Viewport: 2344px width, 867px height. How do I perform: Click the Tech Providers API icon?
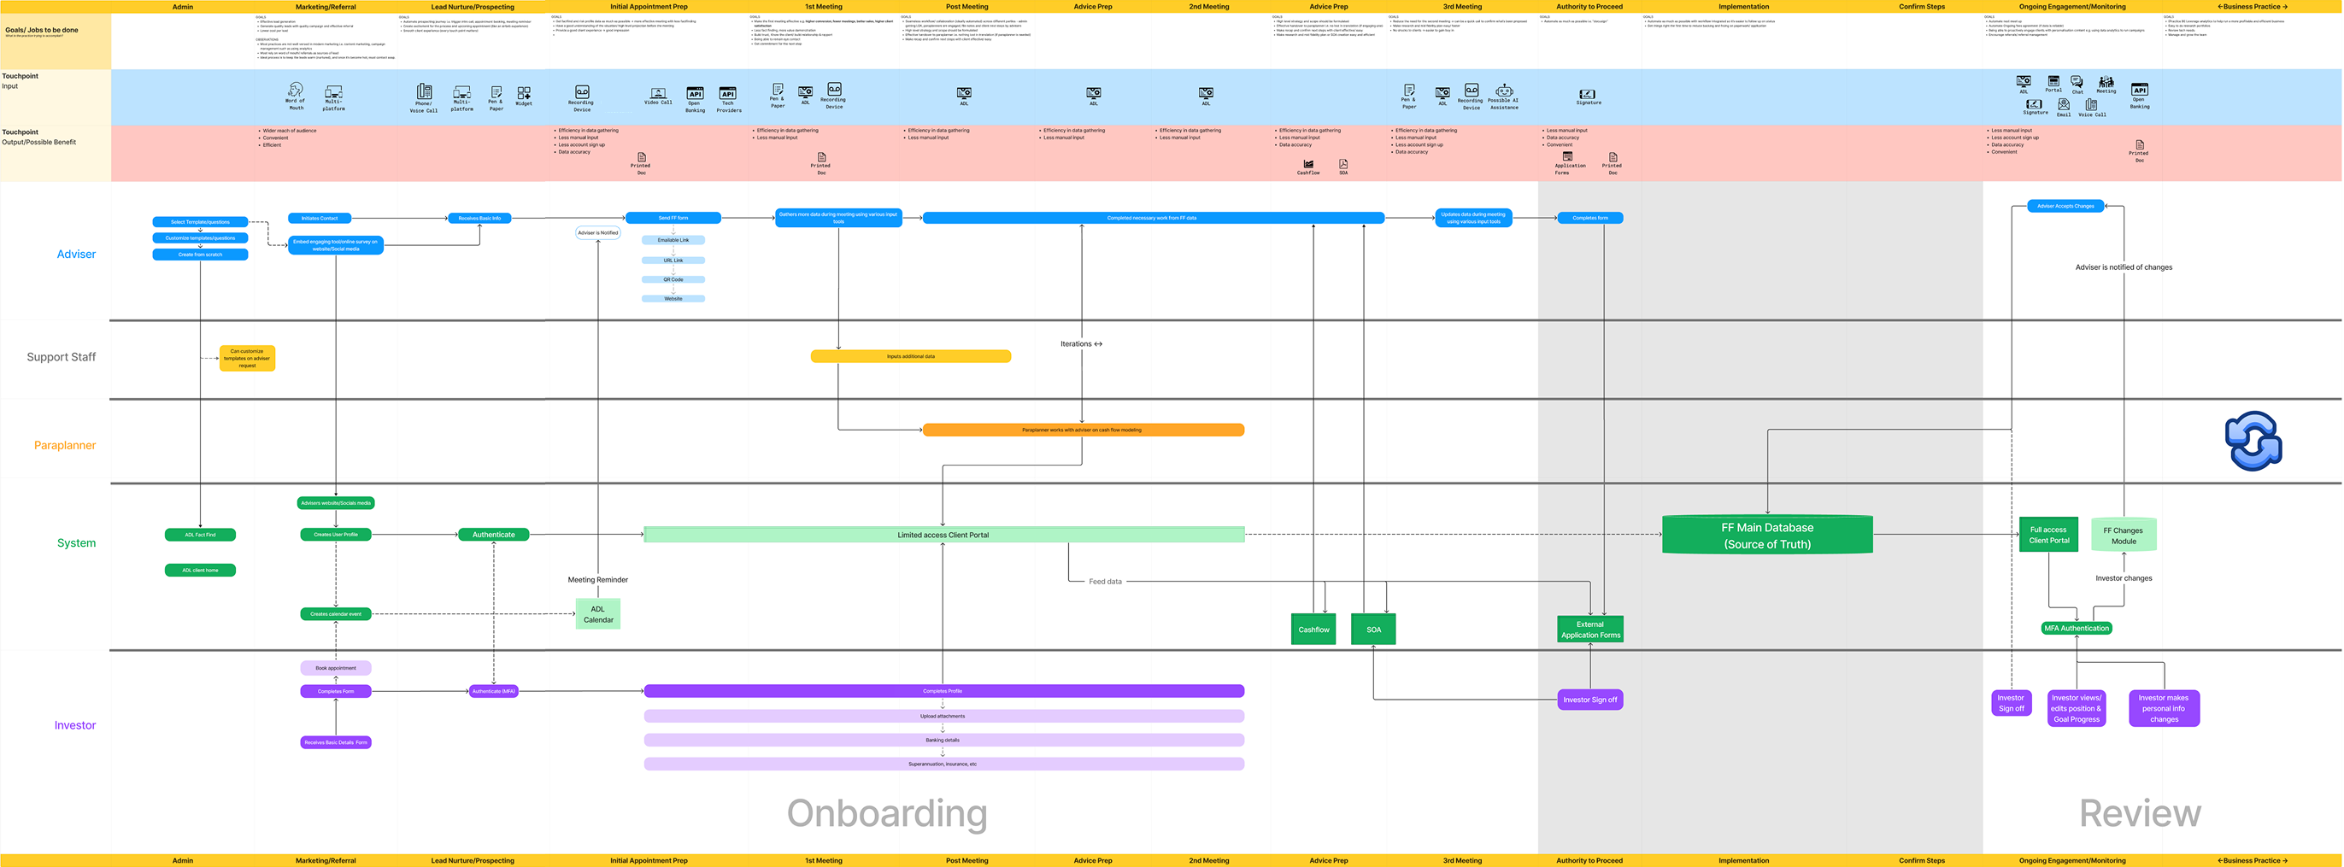[x=728, y=93]
